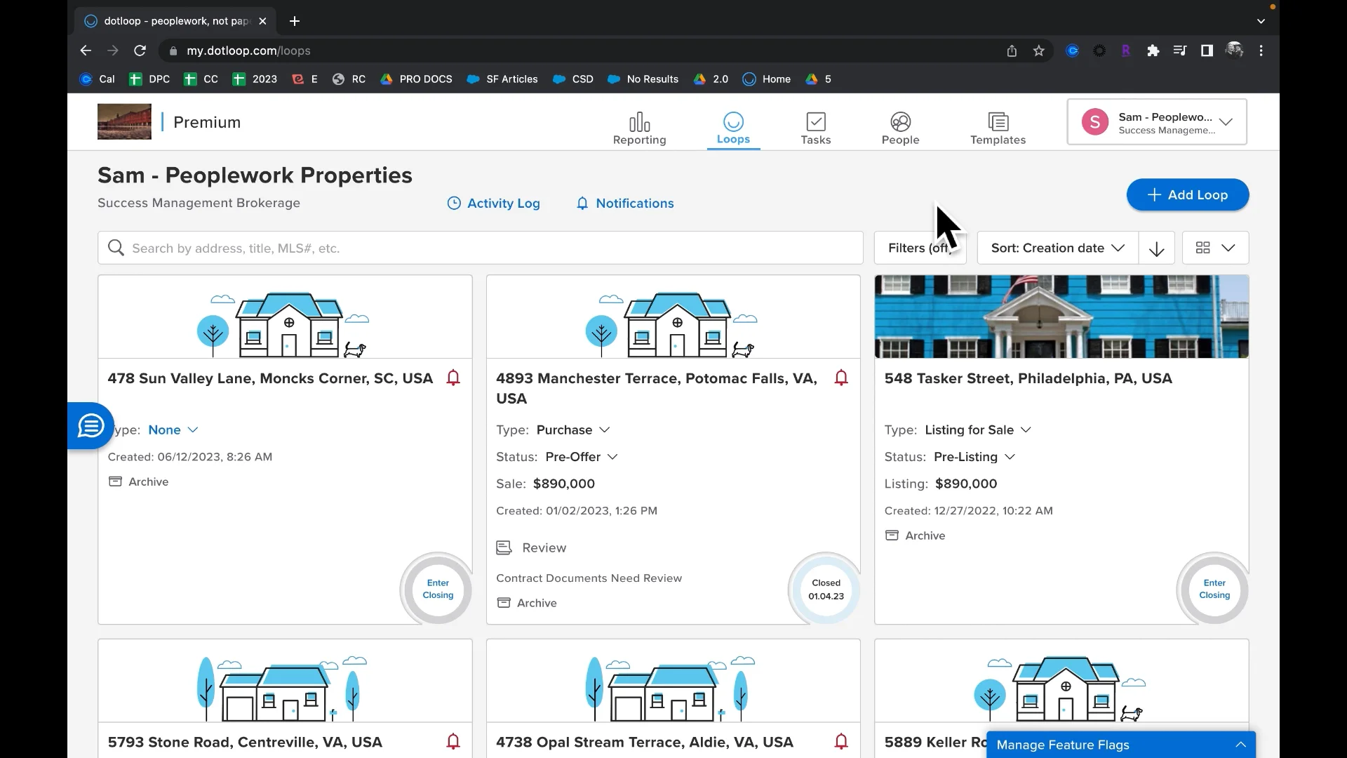Click Enter Closing circle on Tasker Street
1347x758 pixels.
coord(1214,589)
